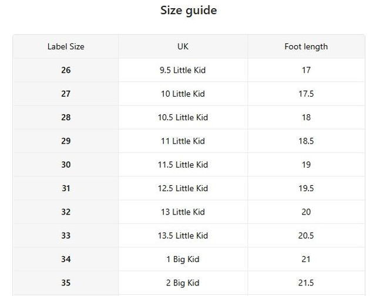376x296 pixels.
Task: Click the 10.5 Little Kid cell
Action: [183, 117]
